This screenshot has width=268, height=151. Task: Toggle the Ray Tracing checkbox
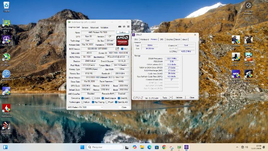point(93,102)
